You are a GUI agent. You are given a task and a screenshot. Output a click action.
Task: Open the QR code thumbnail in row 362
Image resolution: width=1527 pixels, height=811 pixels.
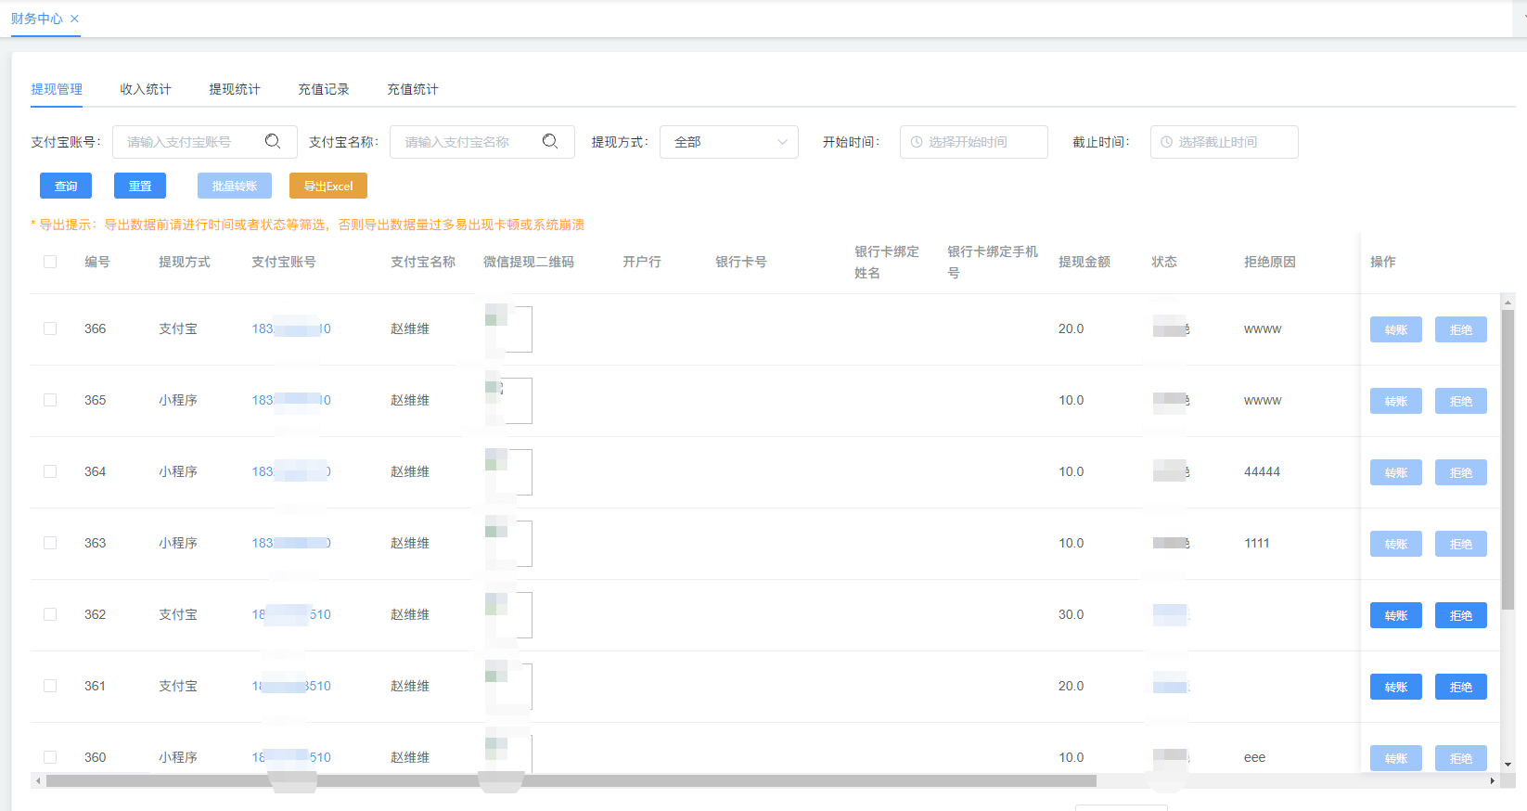click(x=508, y=614)
